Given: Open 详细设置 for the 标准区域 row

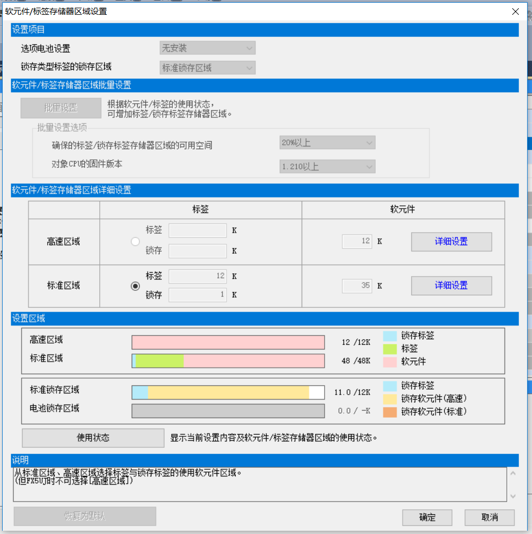Looking at the screenshot, I should point(451,286).
